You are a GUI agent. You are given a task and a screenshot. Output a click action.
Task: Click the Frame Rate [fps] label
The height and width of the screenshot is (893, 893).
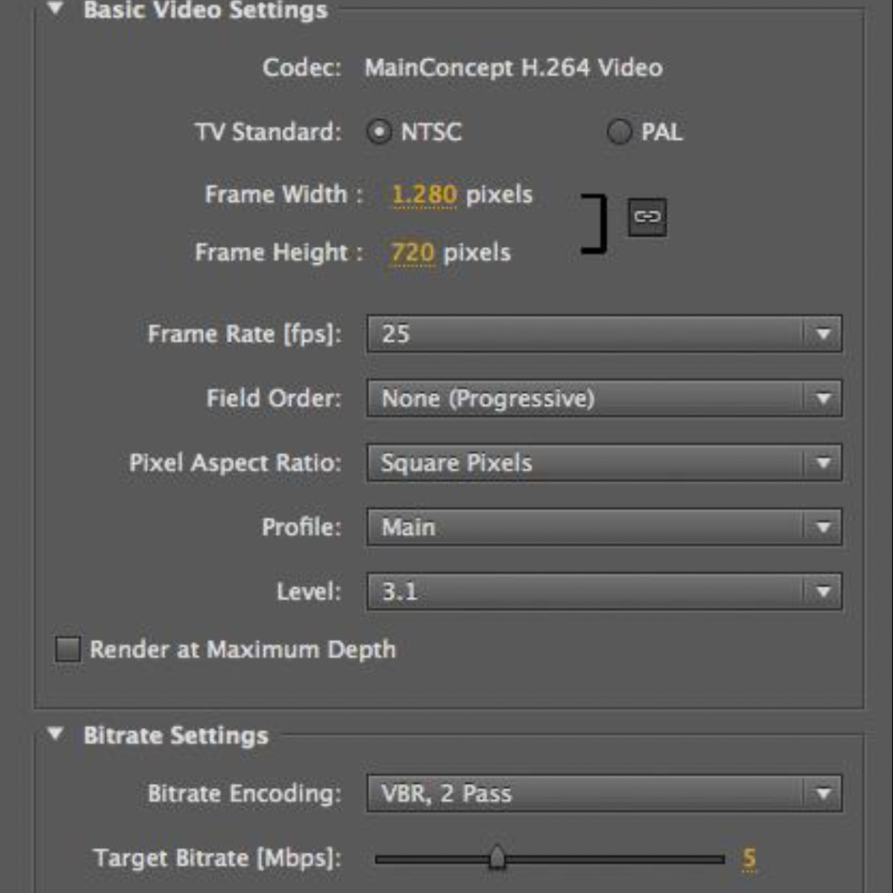[x=245, y=334]
